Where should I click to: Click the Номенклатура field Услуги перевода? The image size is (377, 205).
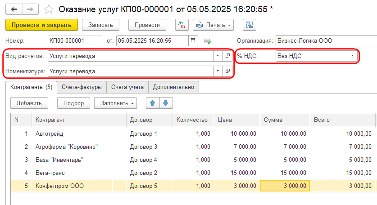131,71
